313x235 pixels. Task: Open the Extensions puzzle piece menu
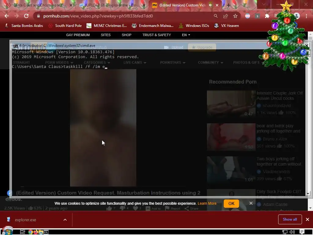(x=267, y=16)
